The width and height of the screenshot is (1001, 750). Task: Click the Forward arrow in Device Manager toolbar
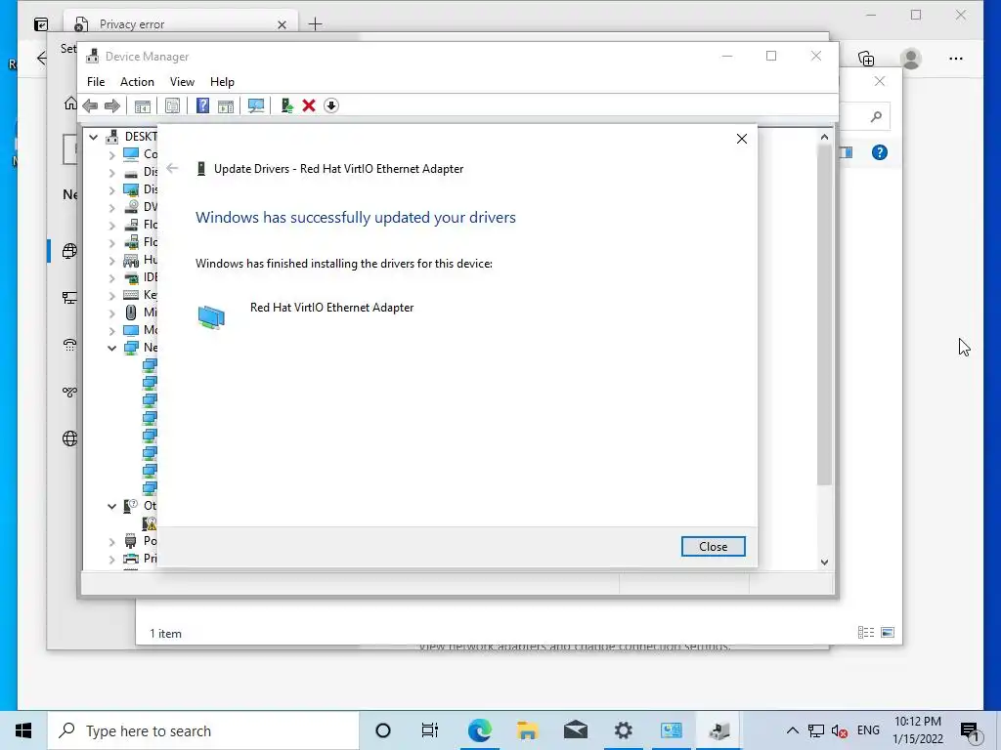pyautogui.click(x=112, y=105)
